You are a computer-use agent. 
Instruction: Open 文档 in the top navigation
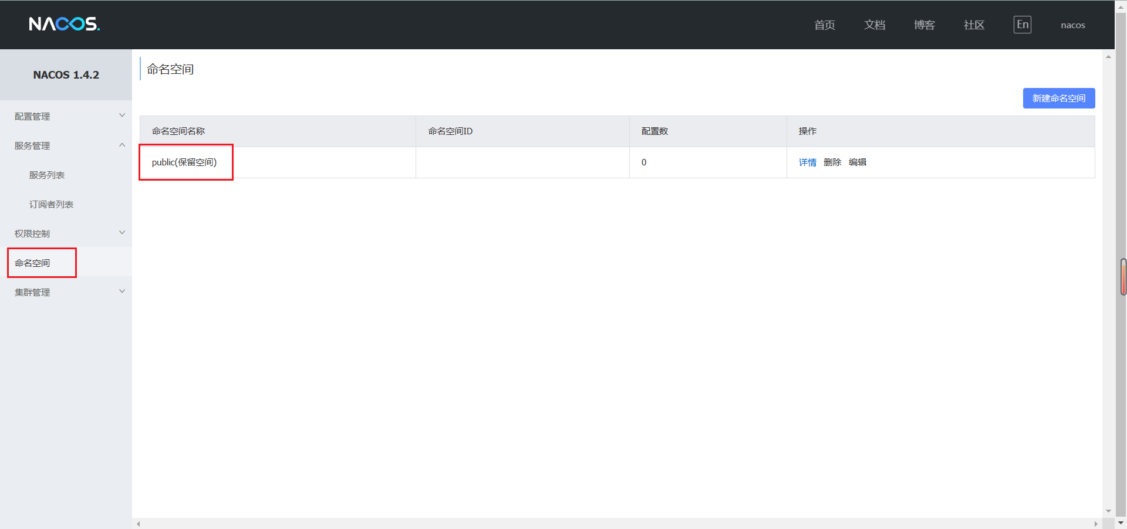pos(874,25)
